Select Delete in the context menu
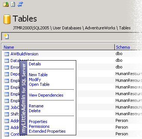This screenshot has height=139, width=142. tap(35, 111)
